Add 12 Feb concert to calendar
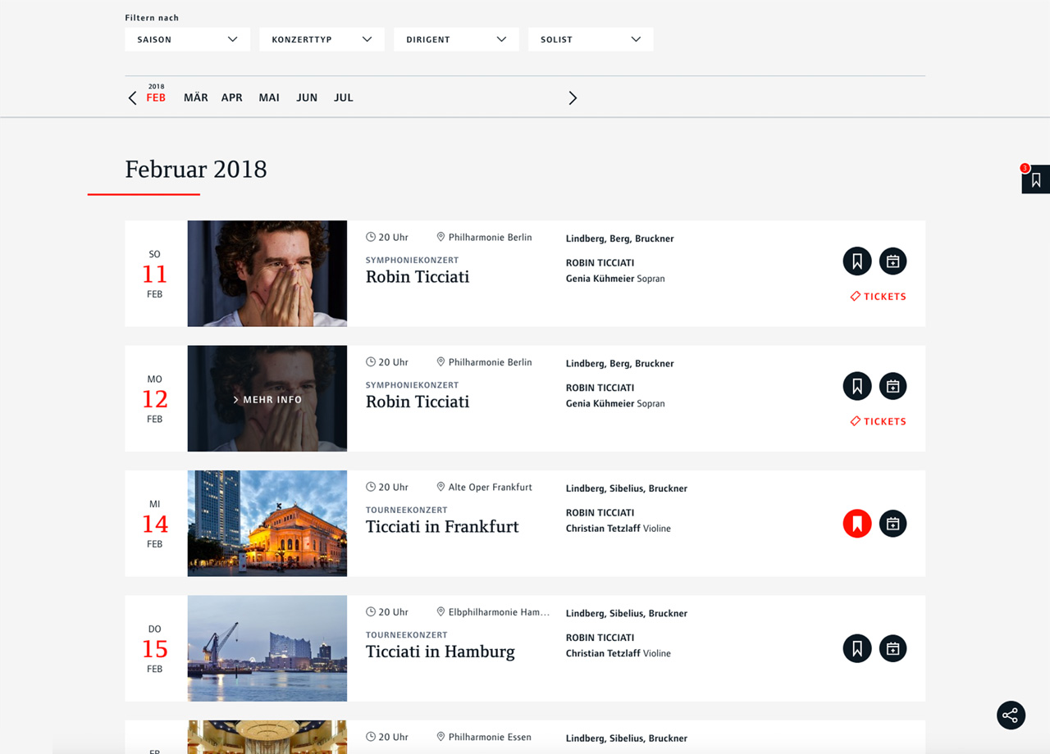The height and width of the screenshot is (754, 1050). pyautogui.click(x=893, y=386)
